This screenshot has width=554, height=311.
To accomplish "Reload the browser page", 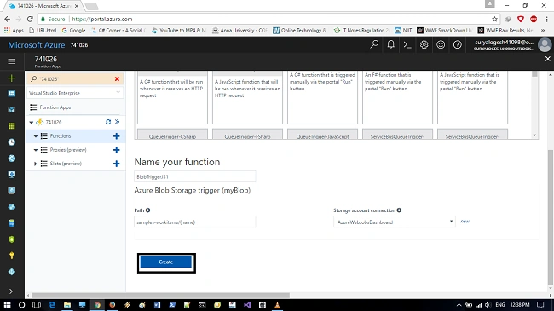I will [30, 19].
